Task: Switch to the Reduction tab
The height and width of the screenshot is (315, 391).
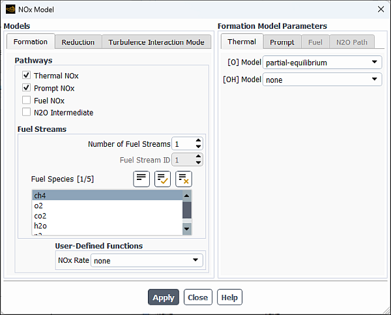Action: pos(78,42)
